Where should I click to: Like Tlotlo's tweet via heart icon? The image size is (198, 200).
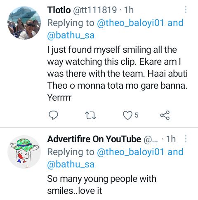127,115
